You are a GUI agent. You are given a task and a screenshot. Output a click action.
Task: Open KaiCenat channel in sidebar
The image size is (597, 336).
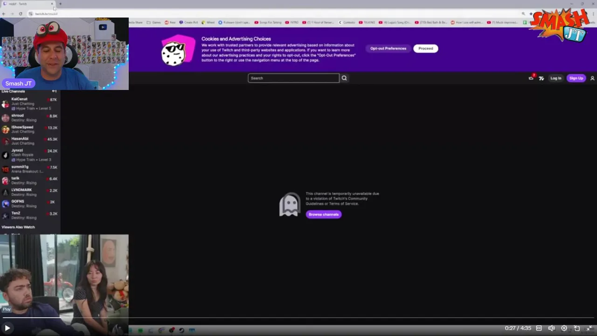tap(30, 104)
